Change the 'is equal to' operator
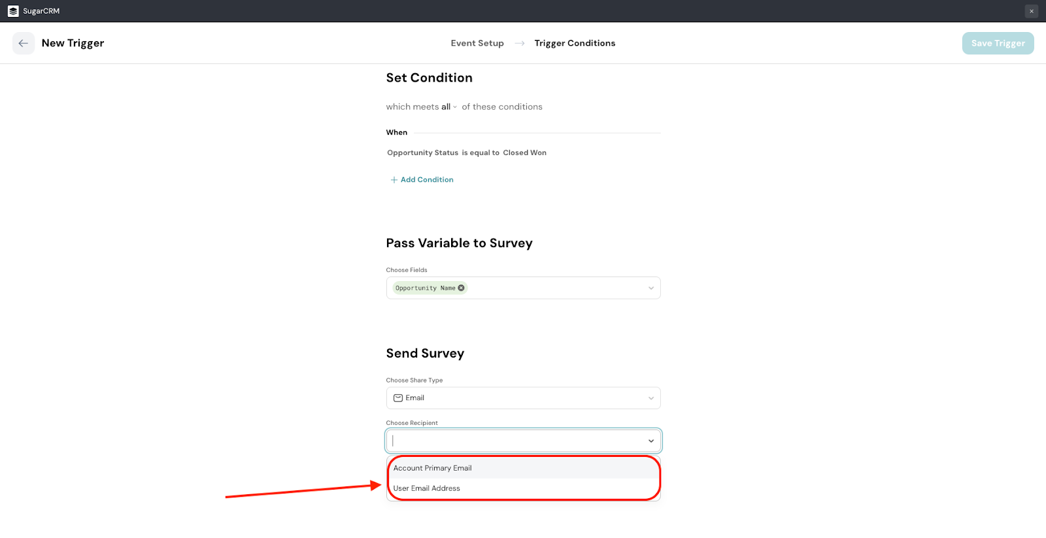 click(x=481, y=153)
